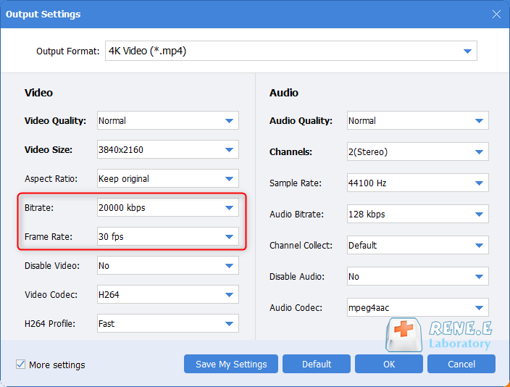Image resolution: width=510 pixels, height=387 pixels.
Task: Open the H264 Profile dropdown
Action: 168,323
